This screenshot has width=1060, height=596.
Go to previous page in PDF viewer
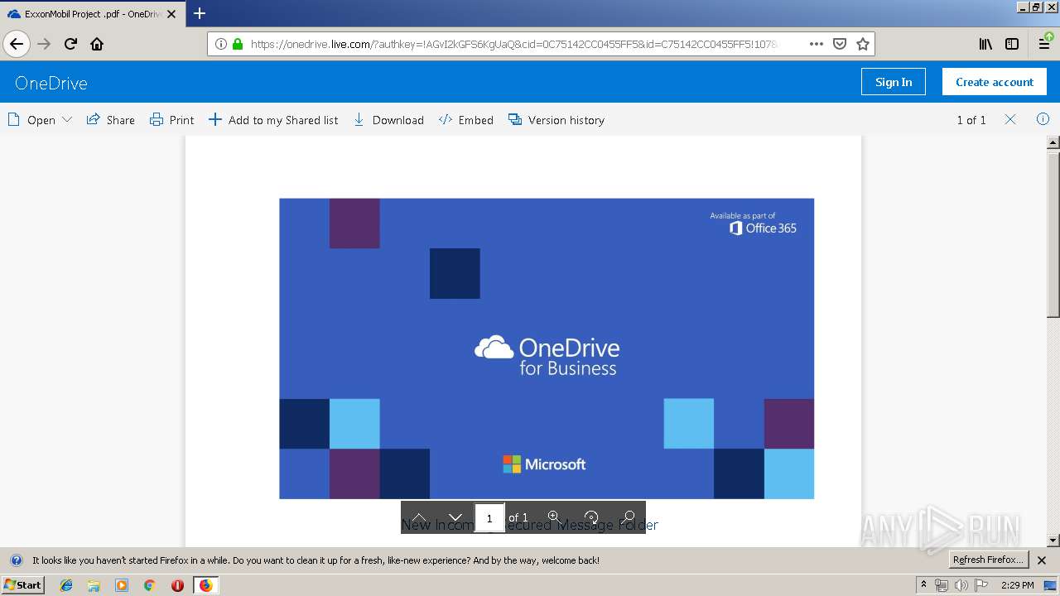pos(419,517)
